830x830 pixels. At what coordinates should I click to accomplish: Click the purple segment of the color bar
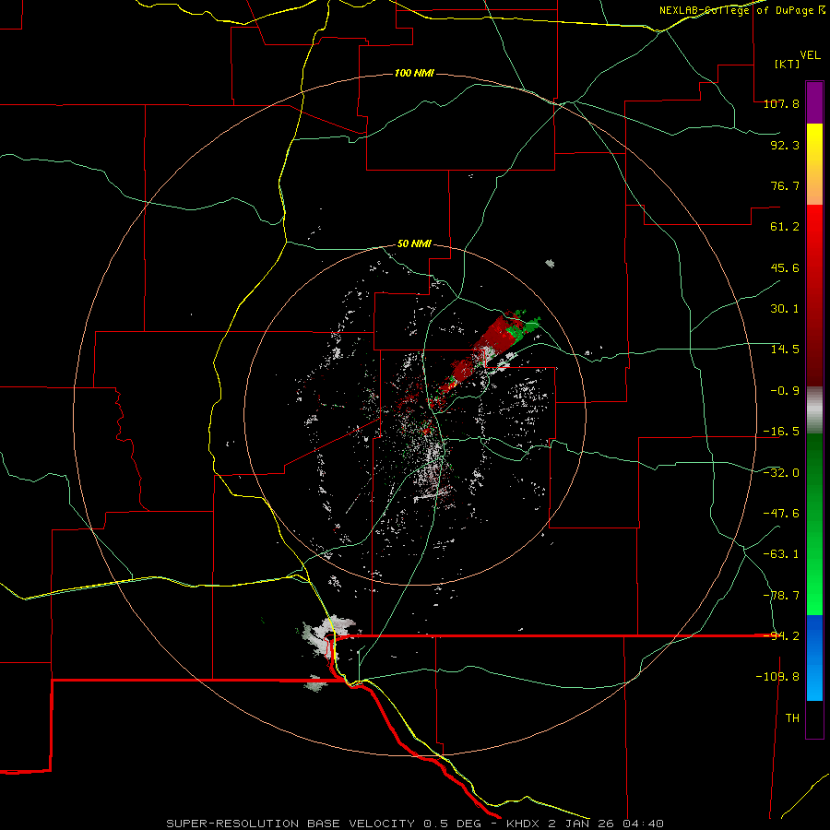point(814,102)
